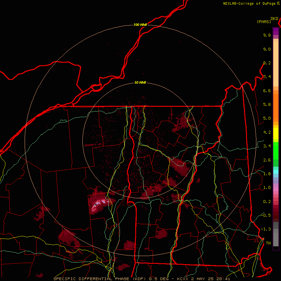The image size is (281, 281).
Task: Click the cyan band of the color scale
Action: tap(276, 172)
